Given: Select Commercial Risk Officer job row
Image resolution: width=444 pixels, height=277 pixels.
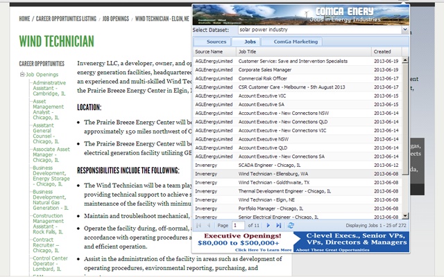Looking at the screenshot, I should point(298,78).
